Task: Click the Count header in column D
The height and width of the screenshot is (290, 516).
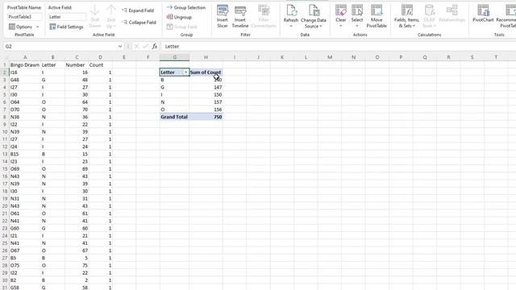Action: [x=100, y=65]
